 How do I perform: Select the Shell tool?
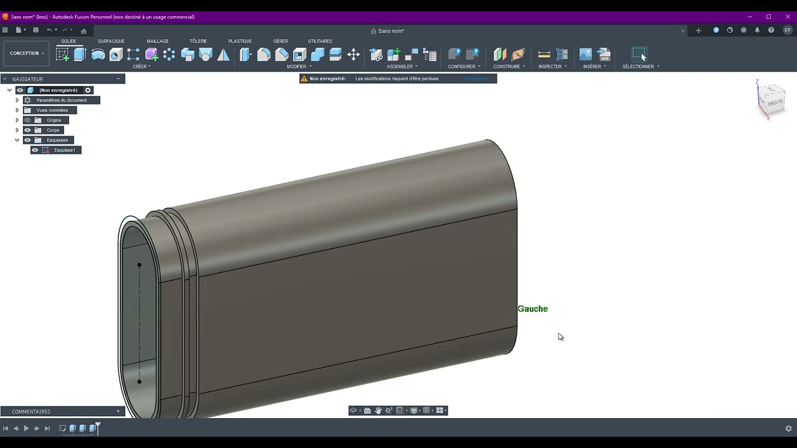pyautogui.click(x=299, y=55)
